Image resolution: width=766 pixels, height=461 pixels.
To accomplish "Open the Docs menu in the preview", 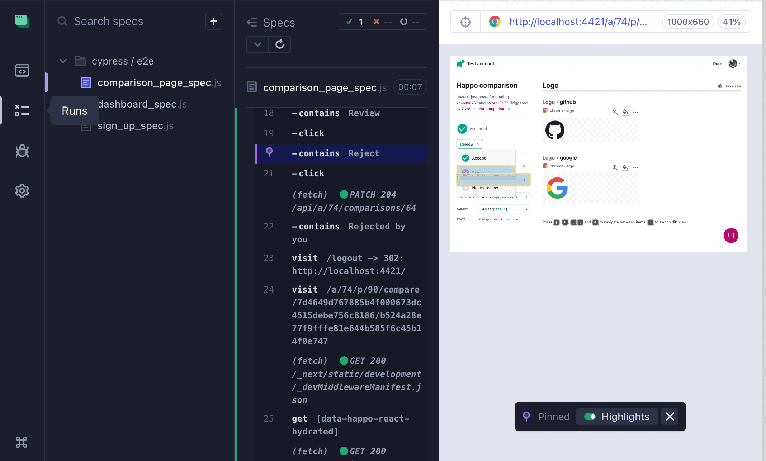I will (718, 63).
